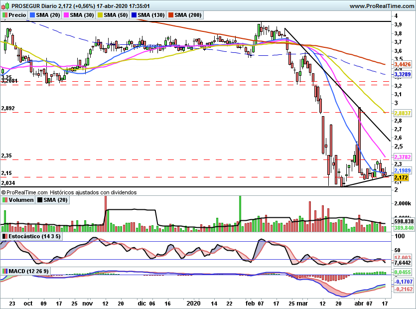
Task: Select the volume SMA (20) black square
Action: (40, 200)
